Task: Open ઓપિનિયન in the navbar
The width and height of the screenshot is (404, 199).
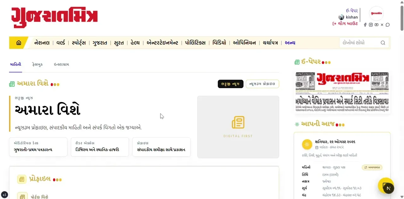Action: click(x=244, y=43)
